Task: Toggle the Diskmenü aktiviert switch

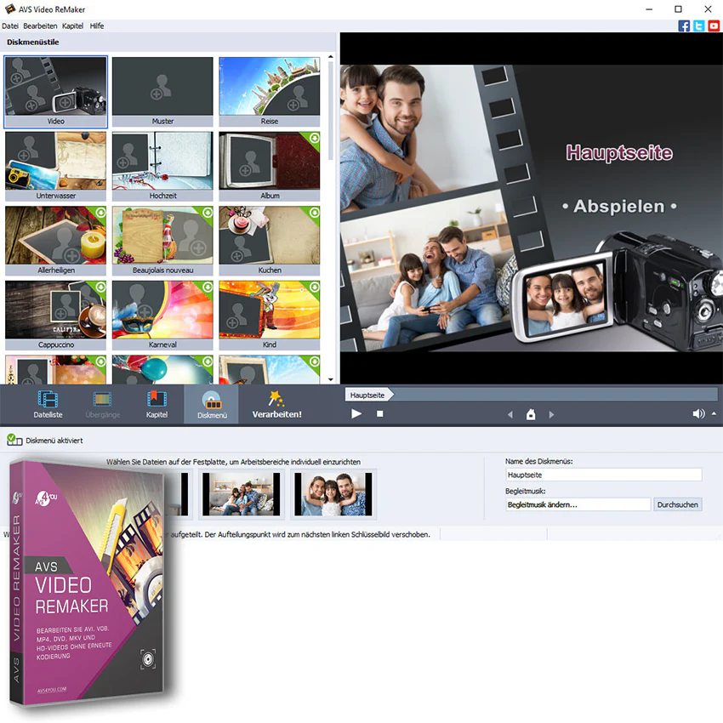Action: tap(14, 440)
